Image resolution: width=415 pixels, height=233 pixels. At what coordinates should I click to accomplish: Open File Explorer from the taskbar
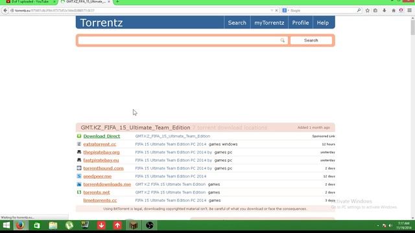click(53, 225)
